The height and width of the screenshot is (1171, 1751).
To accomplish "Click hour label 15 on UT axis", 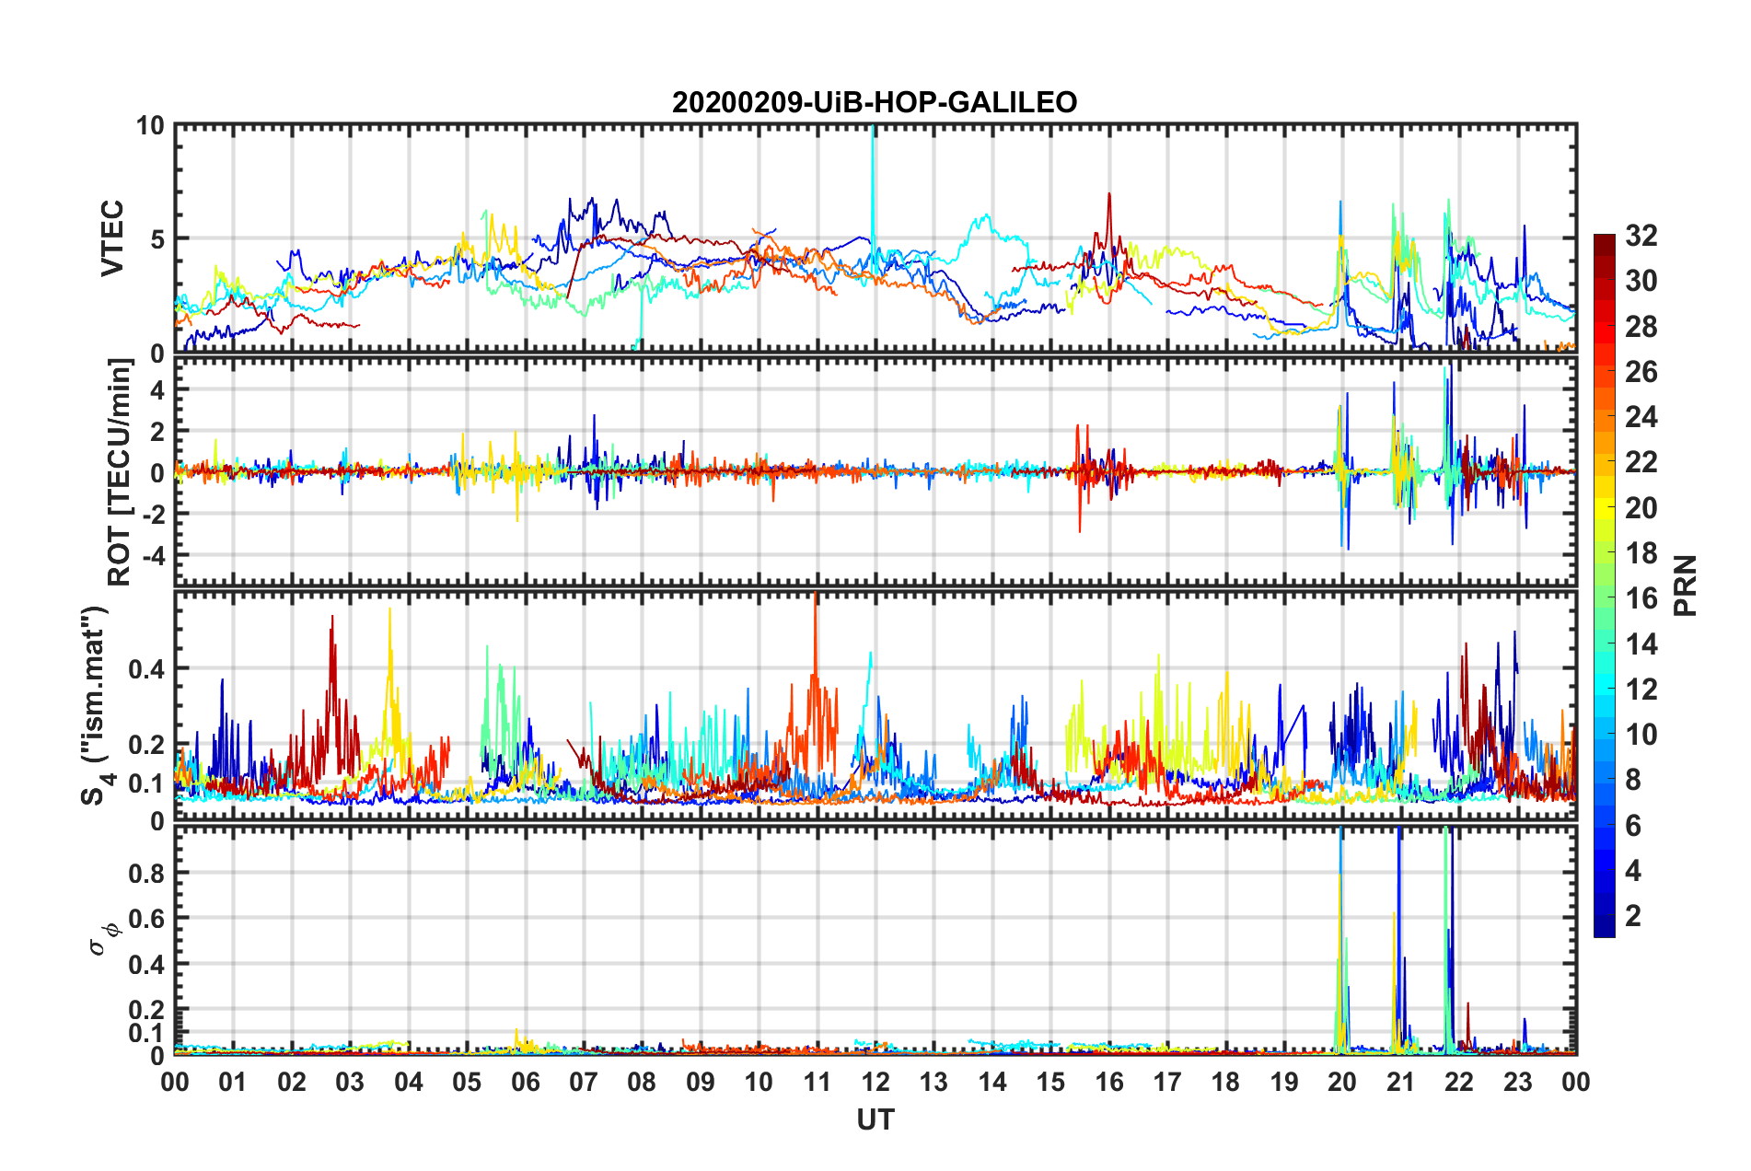I will click(x=1050, y=1082).
